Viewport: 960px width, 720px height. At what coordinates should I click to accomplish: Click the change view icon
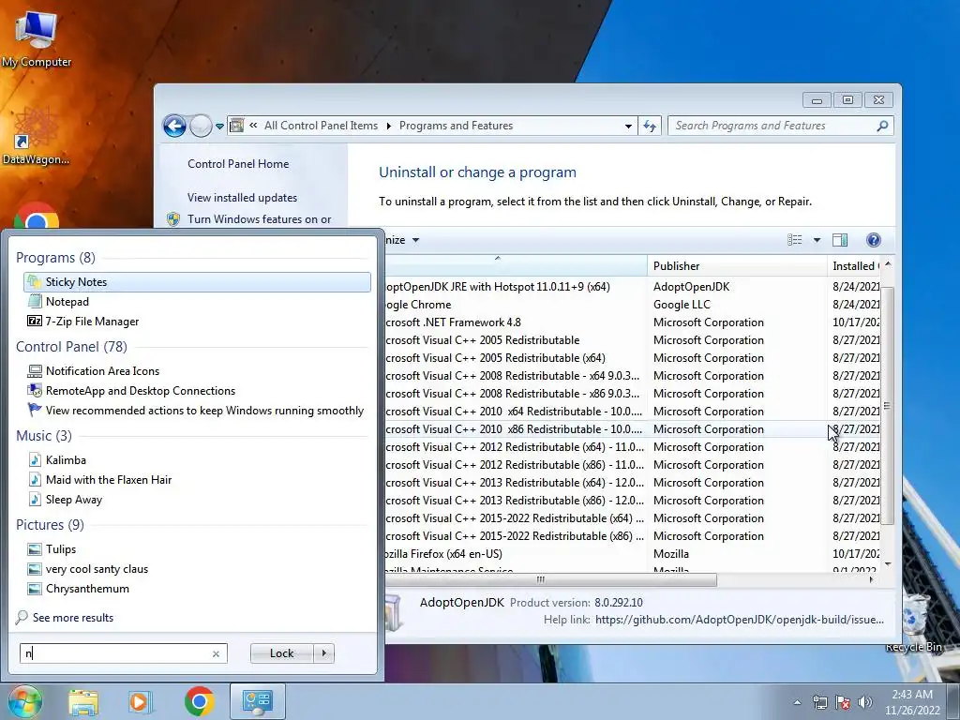pos(795,240)
